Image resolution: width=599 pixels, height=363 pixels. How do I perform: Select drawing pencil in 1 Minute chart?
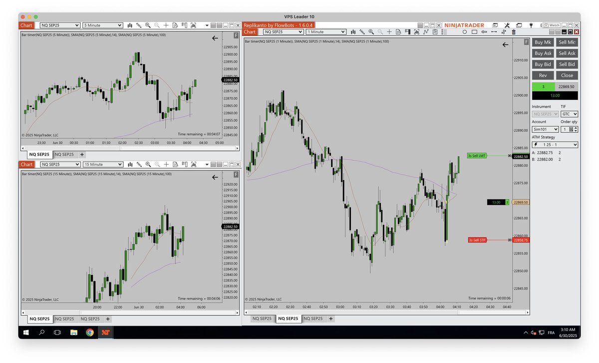[x=362, y=32]
